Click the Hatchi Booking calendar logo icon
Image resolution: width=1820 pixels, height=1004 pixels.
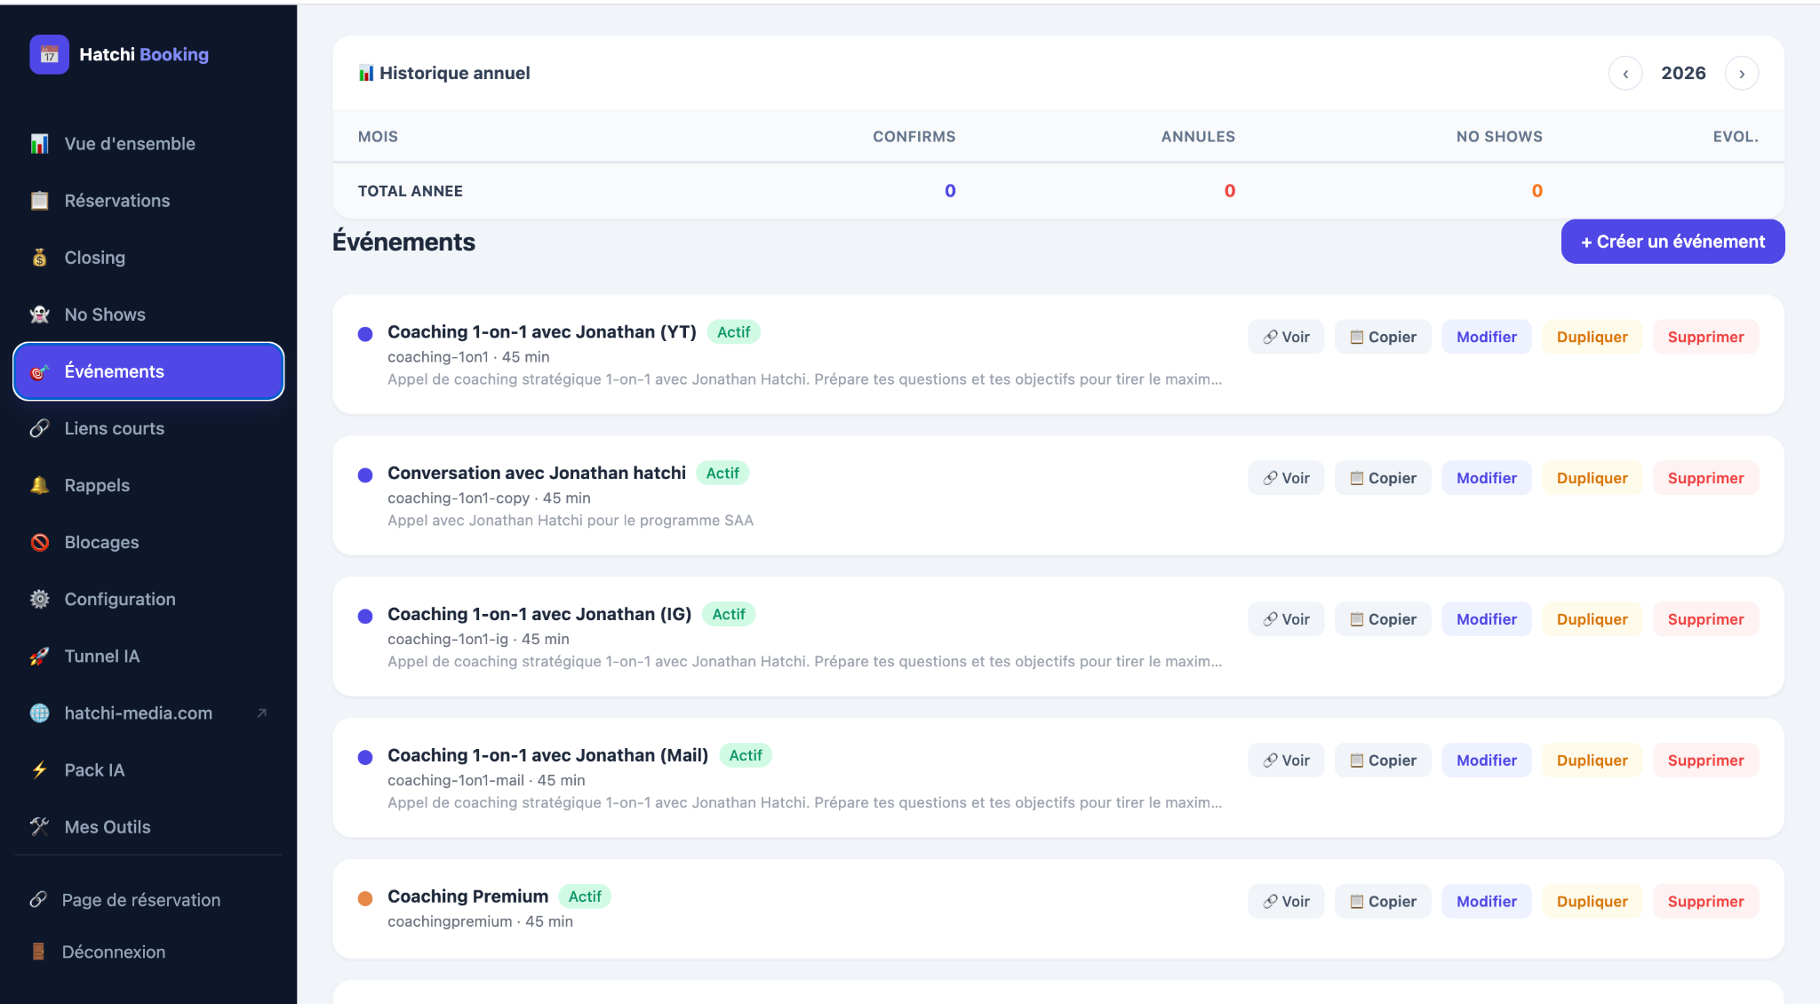pyautogui.click(x=49, y=54)
